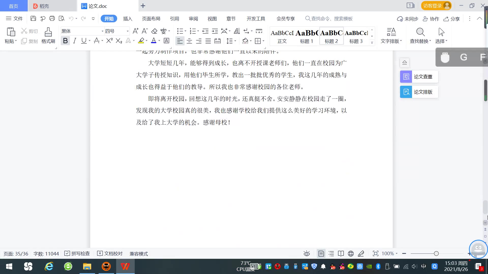Click the Format Painter brush
This screenshot has width=488, height=274.
(48, 32)
